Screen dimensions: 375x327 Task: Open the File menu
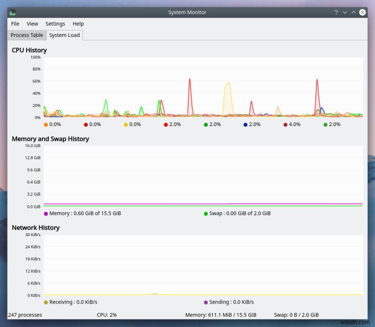pyautogui.click(x=15, y=24)
